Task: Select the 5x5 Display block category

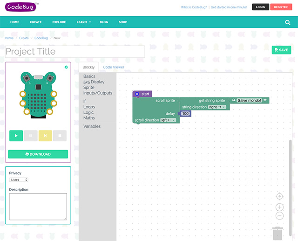Action: click(x=94, y=82)
